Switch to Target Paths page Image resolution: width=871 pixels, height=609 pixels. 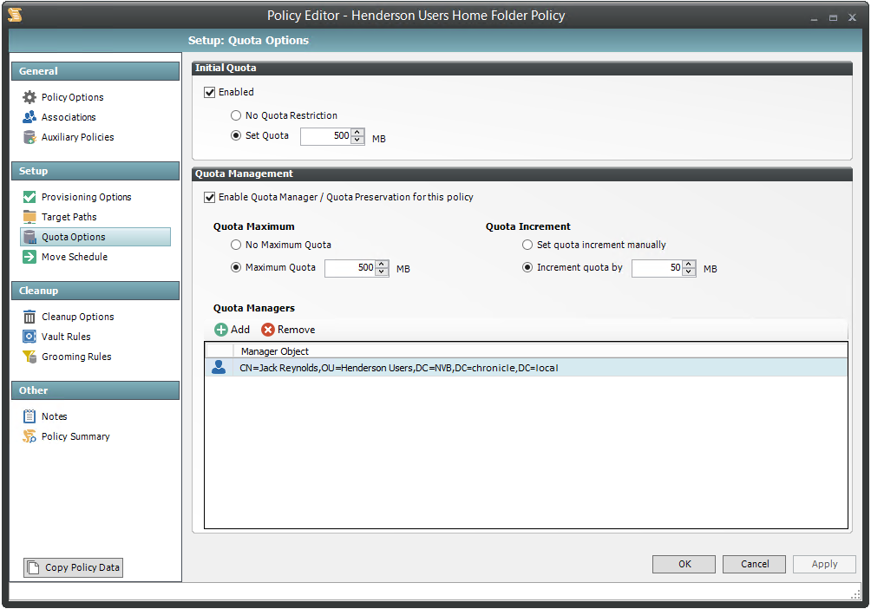pos(69,217)
